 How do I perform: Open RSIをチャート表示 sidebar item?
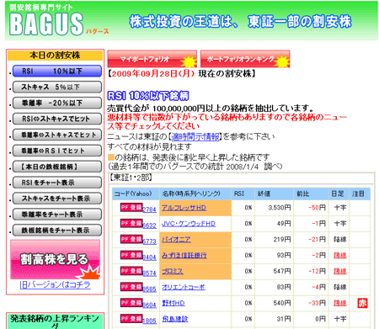pos(57,183)
